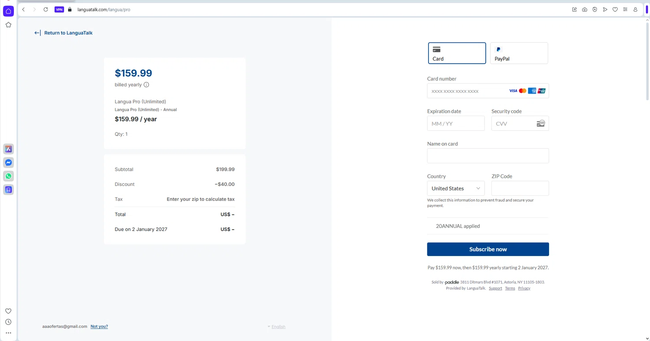Click the browser forward arrow
The image size is (650, 341).
[x=34, y=10]
